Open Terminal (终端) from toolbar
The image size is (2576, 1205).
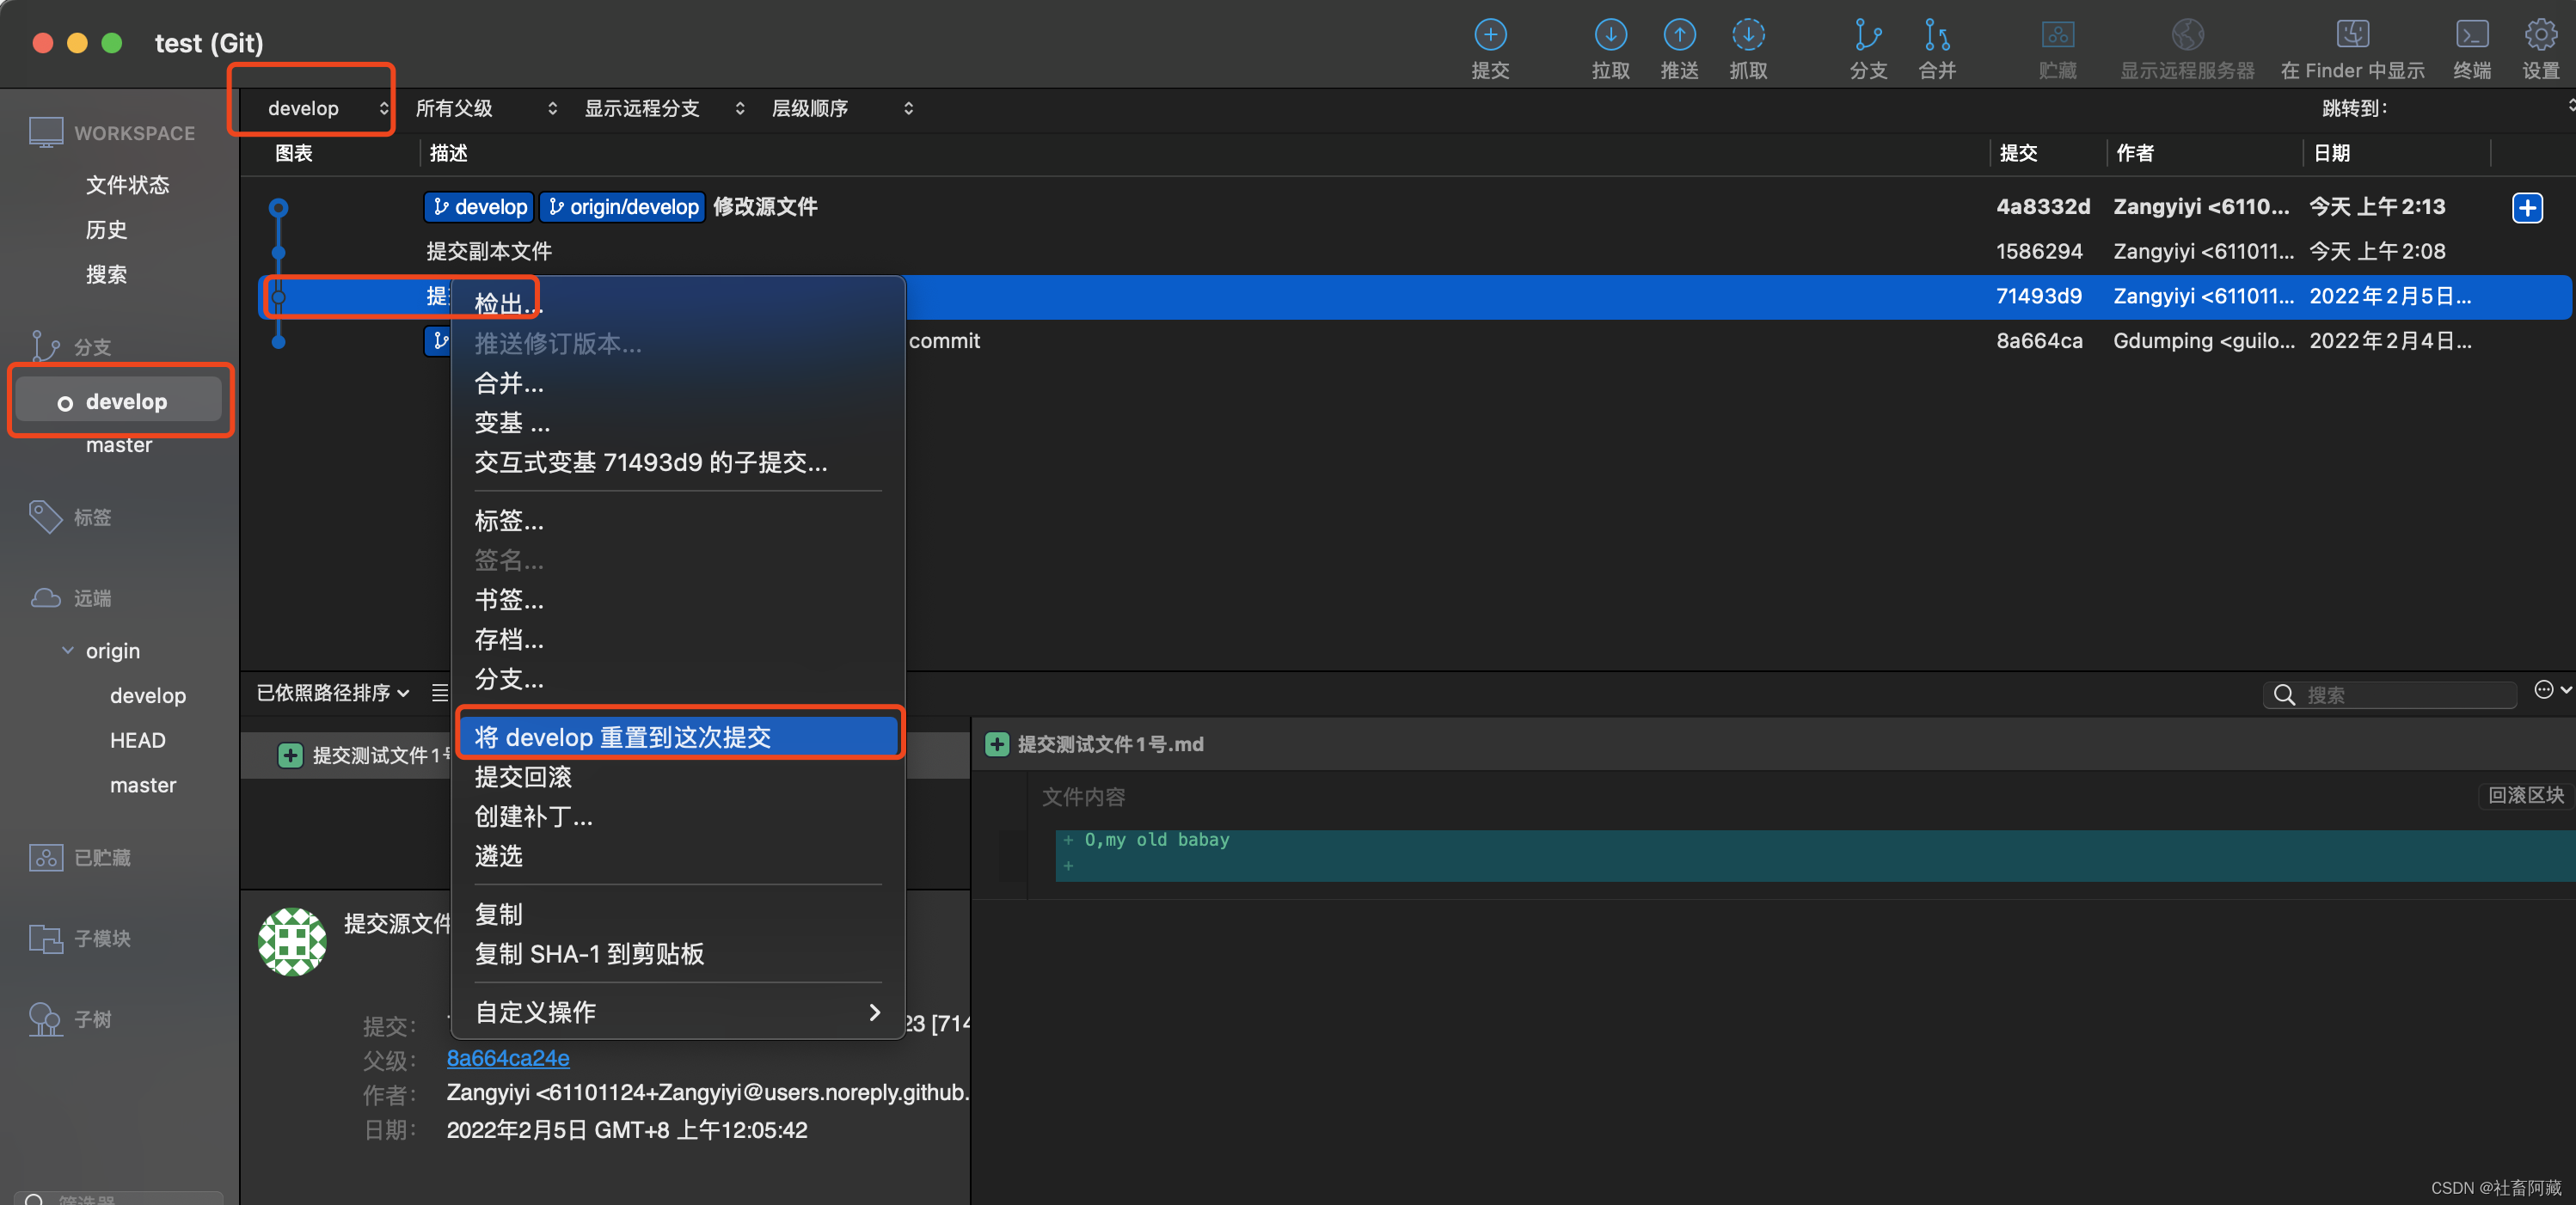2471,36
